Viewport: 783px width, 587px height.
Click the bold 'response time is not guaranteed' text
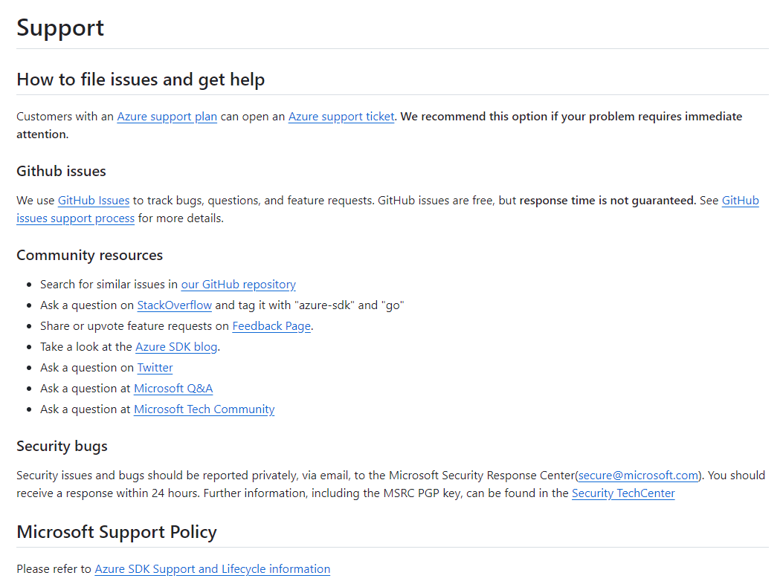click(x=608, y=200)
